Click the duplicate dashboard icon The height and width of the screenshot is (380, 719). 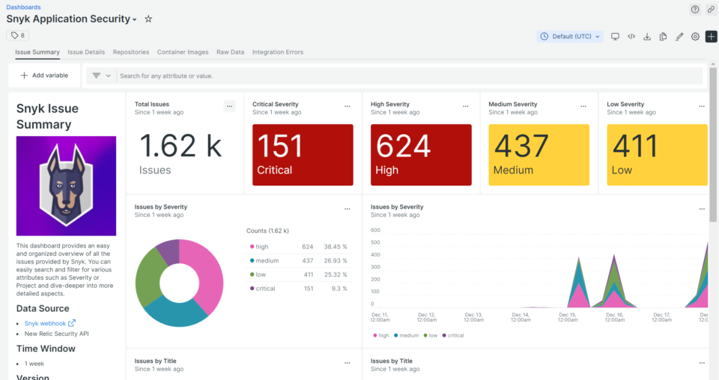pyautogui.click(x=664, y=37)
